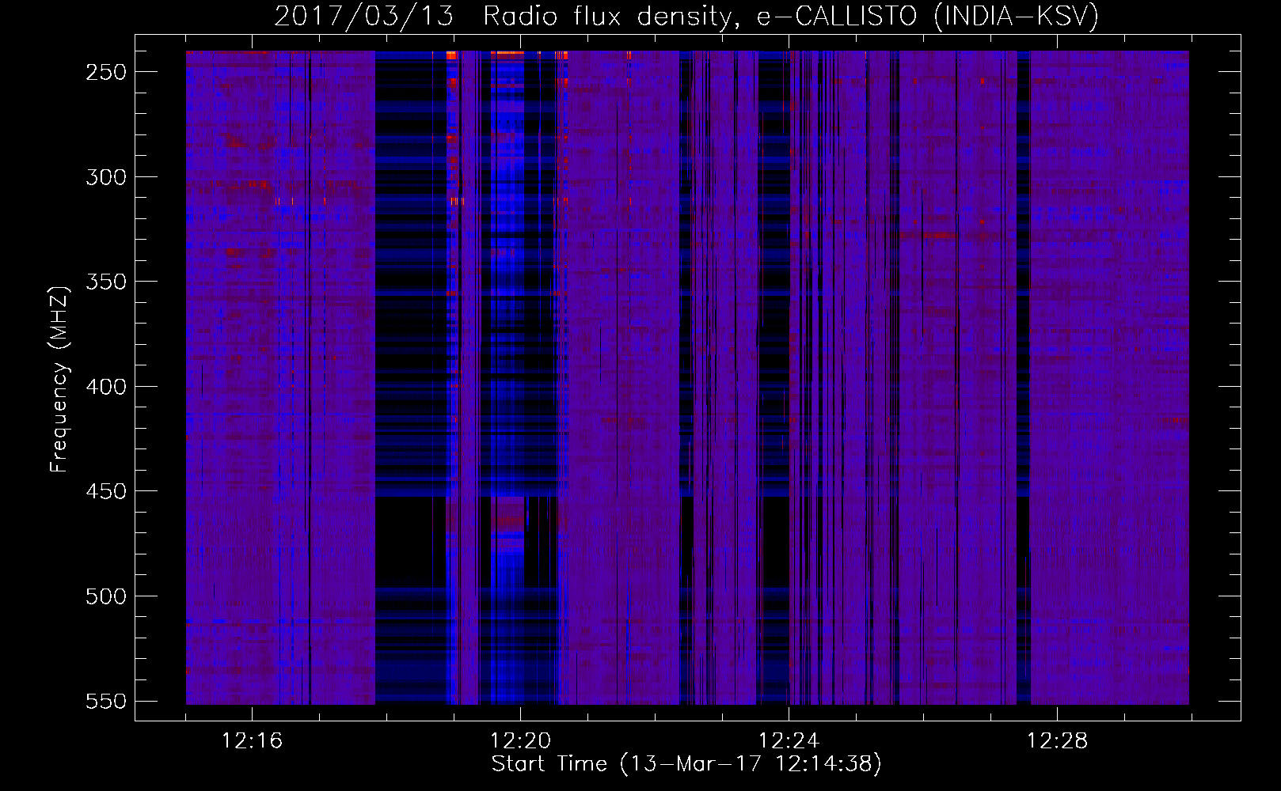1281x791 pixels.
Task: Click the 'Start Time (13-Mar-17 12:14:38)' label
Action: (686, 764)
